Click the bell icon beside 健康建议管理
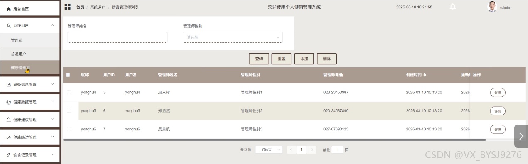 point(9,120)
